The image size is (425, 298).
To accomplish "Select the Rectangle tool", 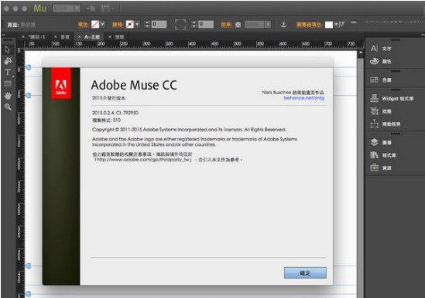I will coord(8,84).
